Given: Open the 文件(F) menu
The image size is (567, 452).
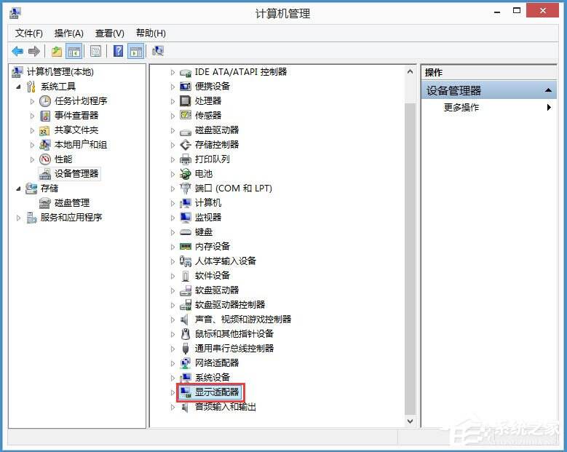Looking at the screenshot, I should [29, 33].
